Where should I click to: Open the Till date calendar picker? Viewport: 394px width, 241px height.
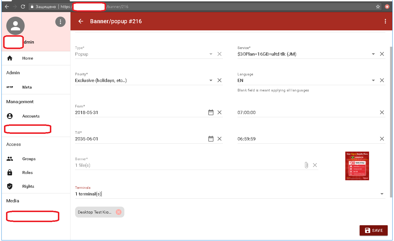pos(211,139)
